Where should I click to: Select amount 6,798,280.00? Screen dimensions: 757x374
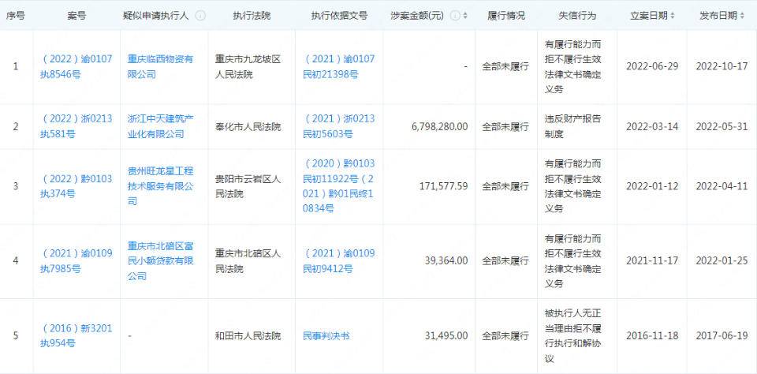(x=440, y=126)
